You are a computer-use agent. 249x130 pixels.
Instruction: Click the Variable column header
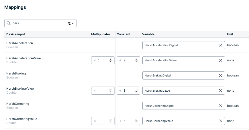pyautogui.click(x=148, y=34)
